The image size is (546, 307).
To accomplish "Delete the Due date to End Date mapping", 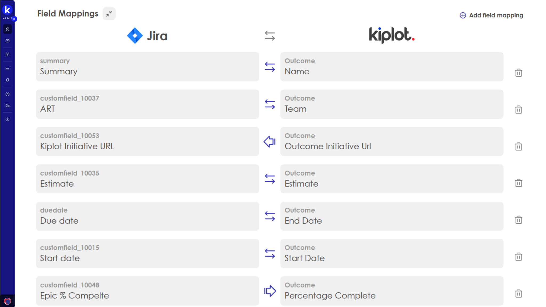I will point(519,220).
